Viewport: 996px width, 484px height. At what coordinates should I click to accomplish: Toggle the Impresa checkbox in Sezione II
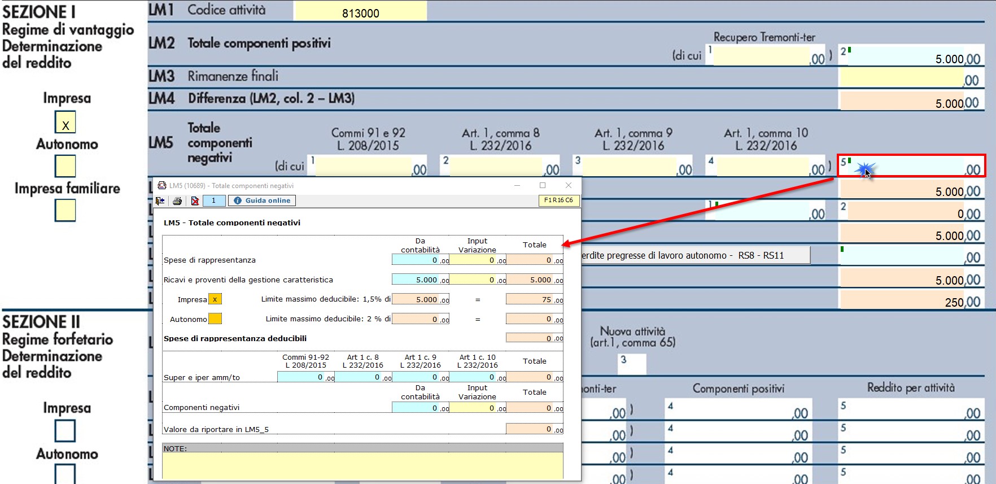pyautogui.click(x=65, y=431)
